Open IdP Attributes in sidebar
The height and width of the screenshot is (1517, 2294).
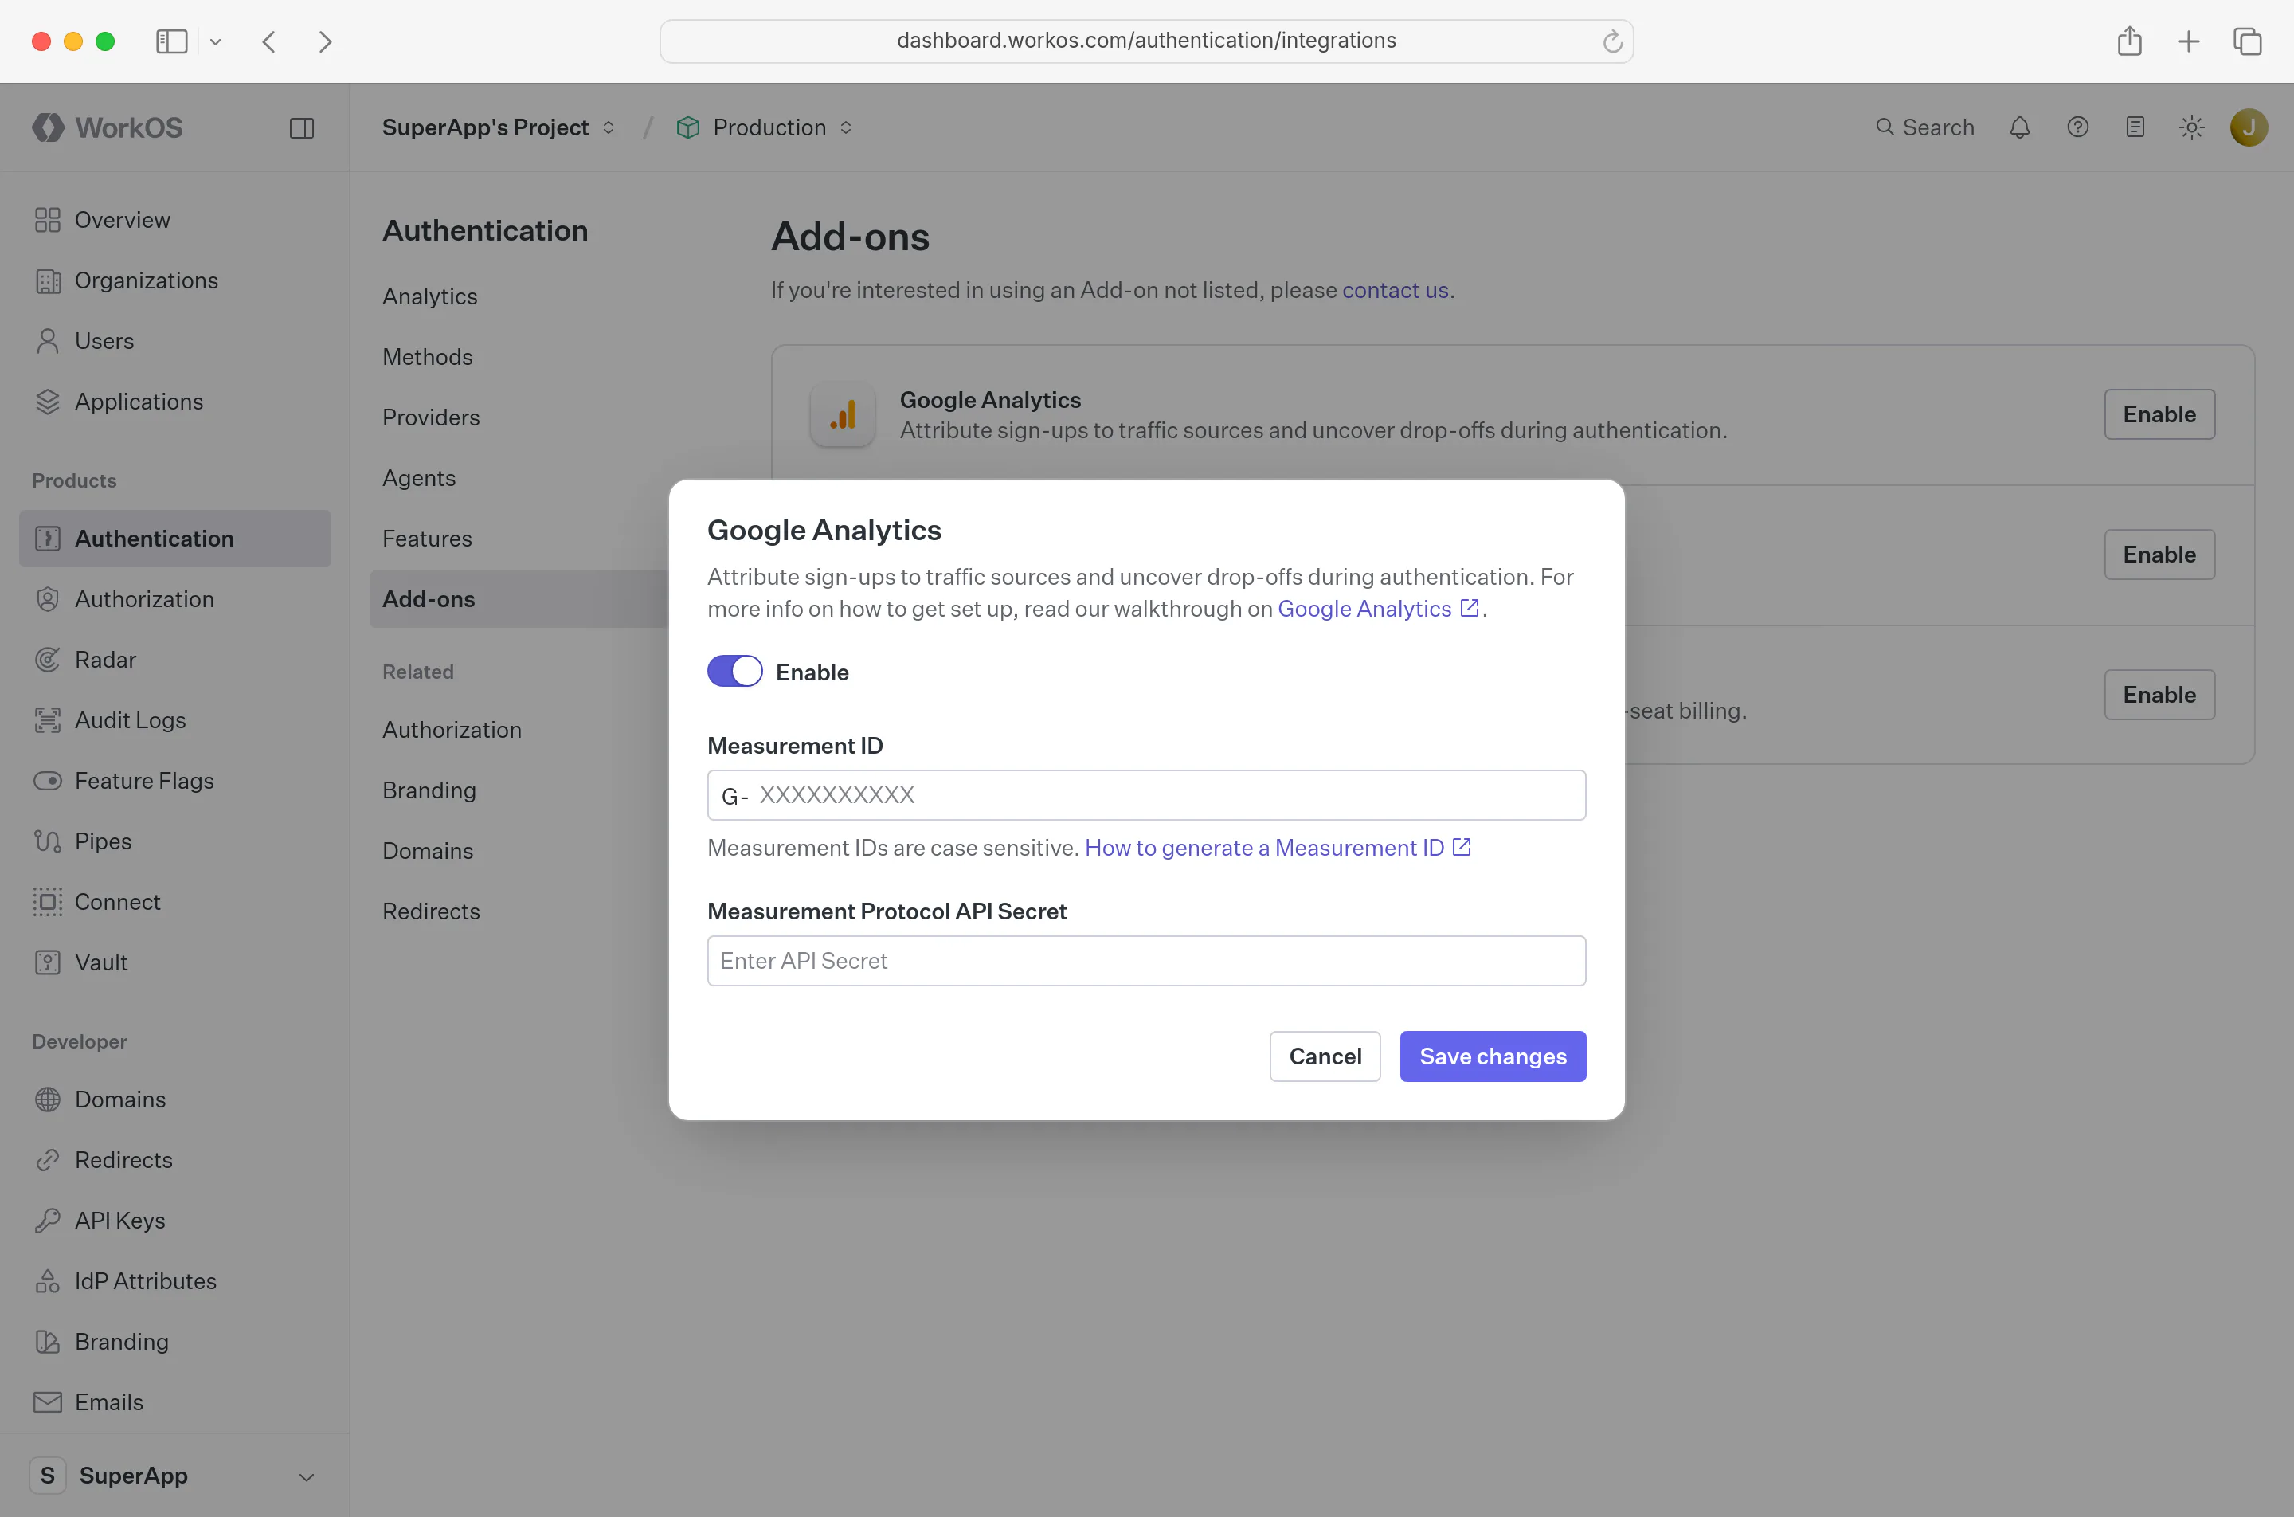click(x=175, y=1281)
